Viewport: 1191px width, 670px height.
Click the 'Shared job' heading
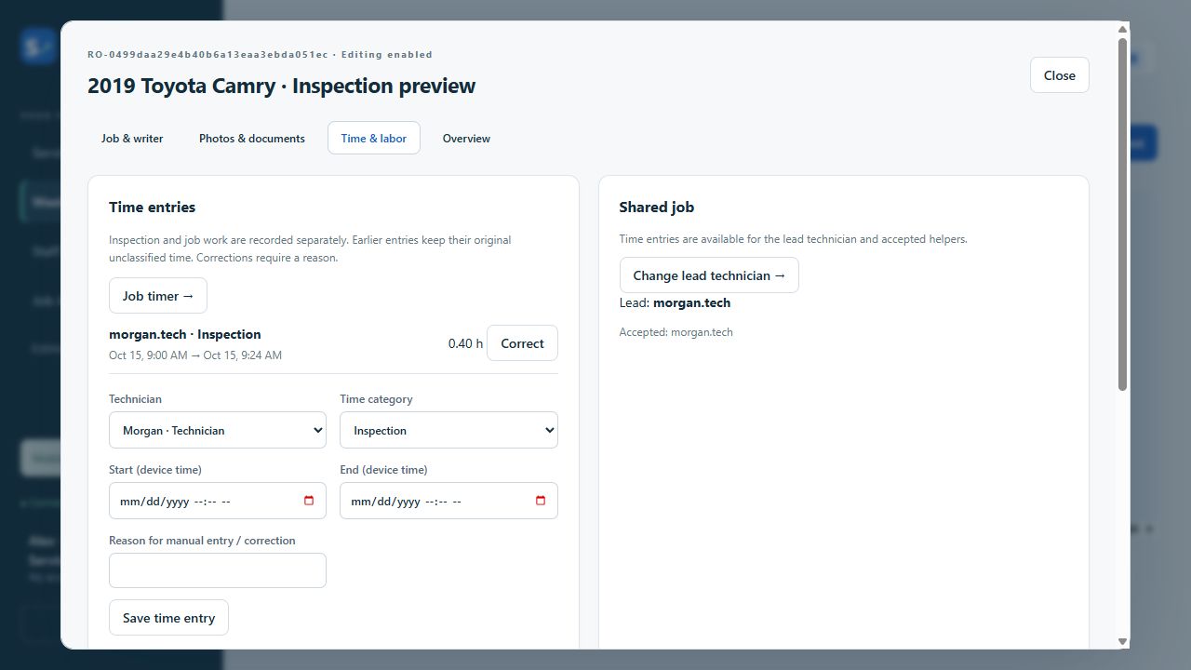click(657, 208)
